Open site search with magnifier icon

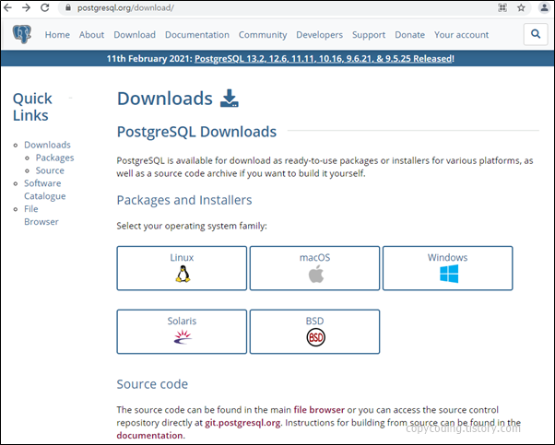click(x=536, y=34)
